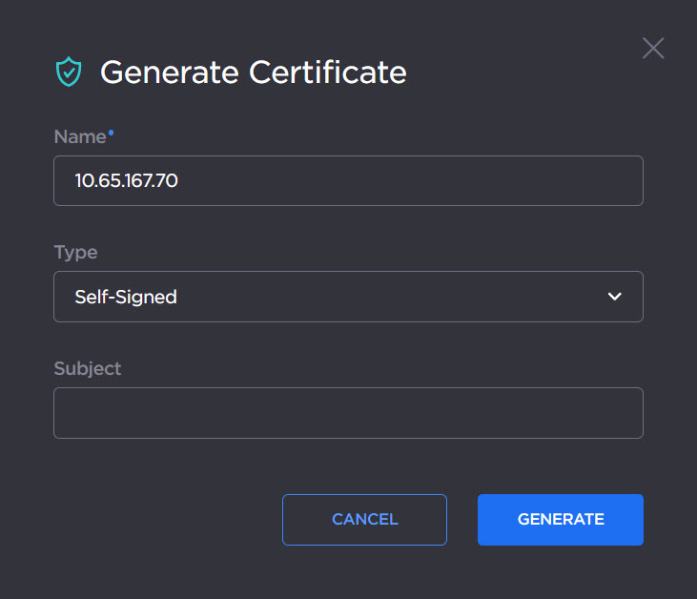Click the 10.65.167.70 text in Name
Image resolution: width=697 pixels, height=599 pixels.
[x=126, y=180]
